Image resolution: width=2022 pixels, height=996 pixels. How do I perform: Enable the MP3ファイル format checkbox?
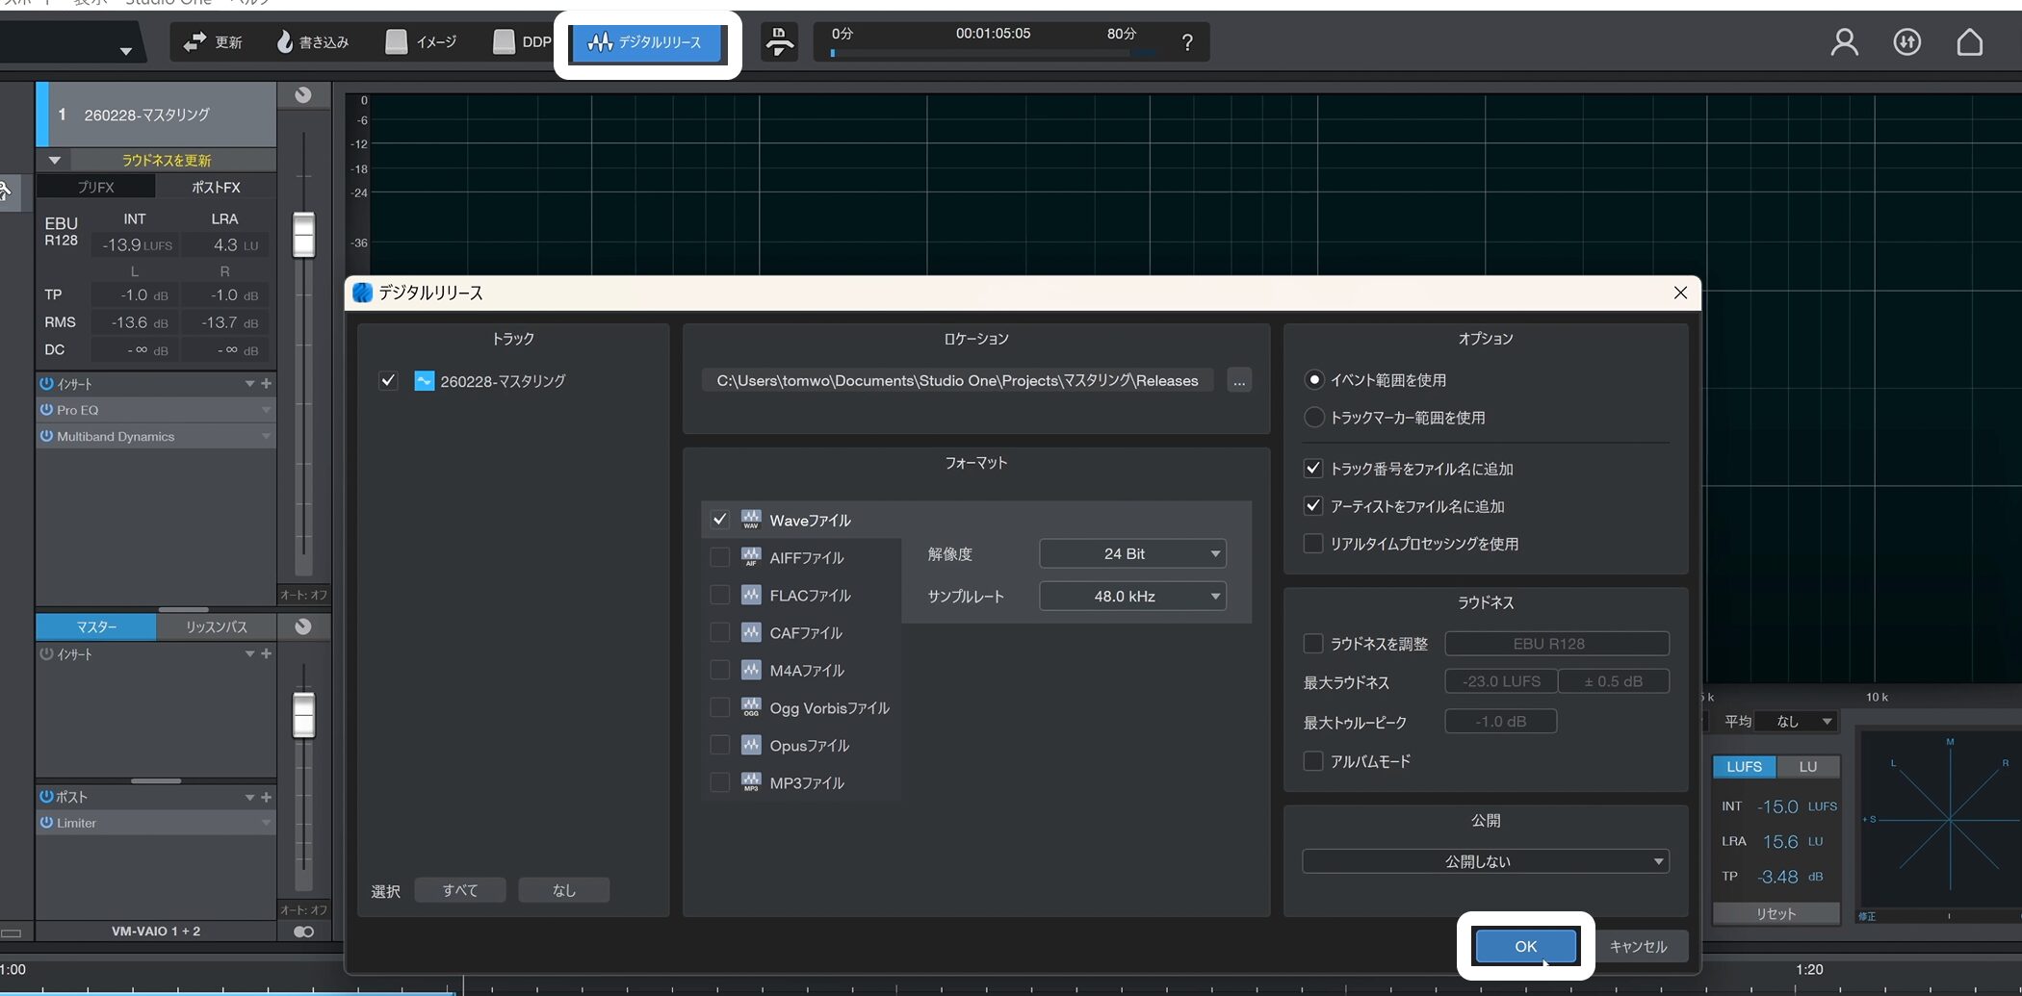coord(719,782)
